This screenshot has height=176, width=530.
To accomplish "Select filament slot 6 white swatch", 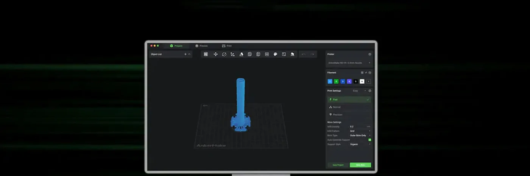I will pos(362,81).
